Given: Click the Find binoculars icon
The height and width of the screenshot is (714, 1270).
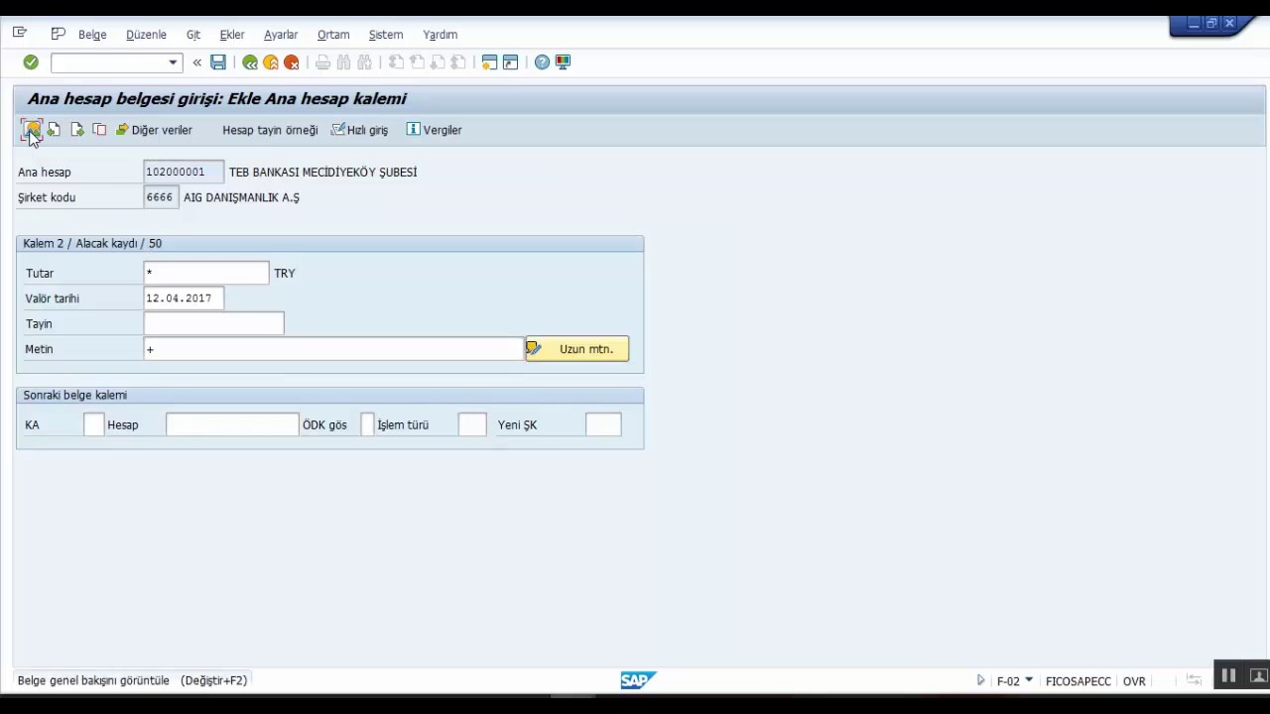Looking at the screenshot, I should click(343, 62).
